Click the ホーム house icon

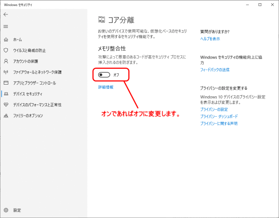pyautogui.click(x=6, y=40)
